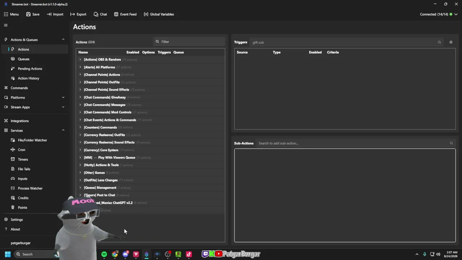Select the [Currency] Core System row
The height and width of the screenshot is (260, 462).
click(151, 150)
